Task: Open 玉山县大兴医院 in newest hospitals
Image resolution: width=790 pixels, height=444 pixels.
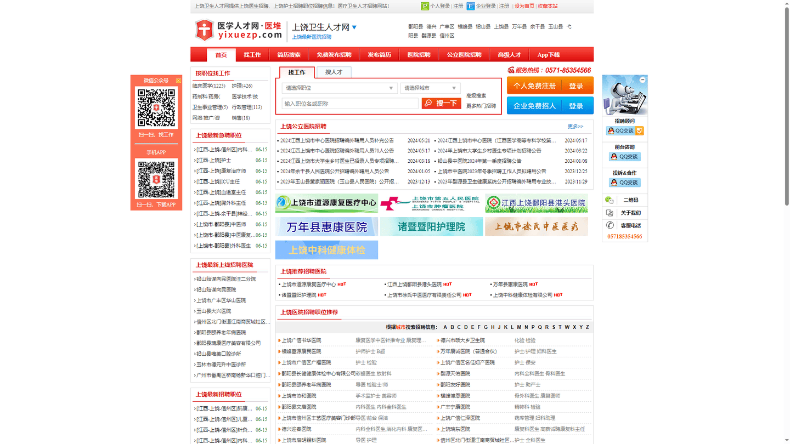Action: 214,311
